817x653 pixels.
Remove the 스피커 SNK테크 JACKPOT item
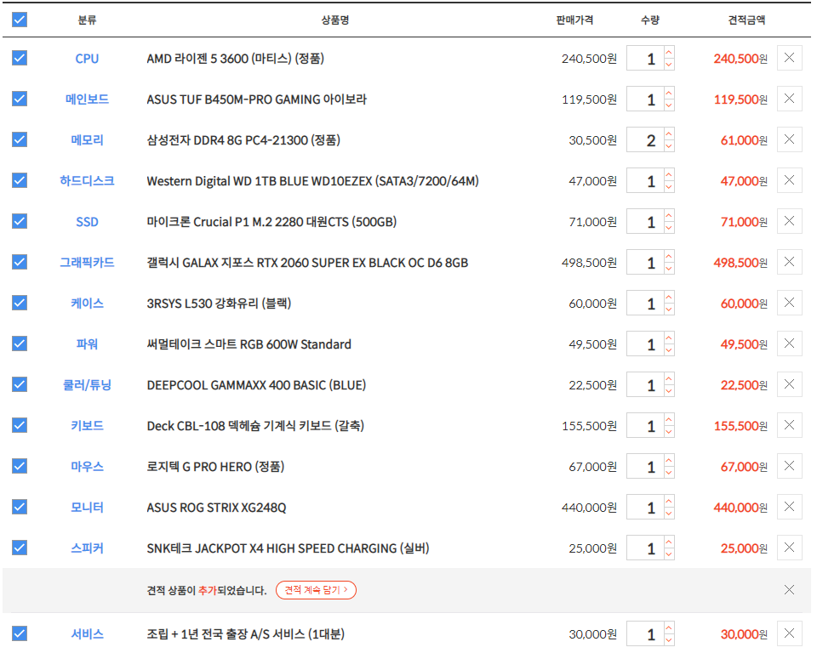(789, 548)
